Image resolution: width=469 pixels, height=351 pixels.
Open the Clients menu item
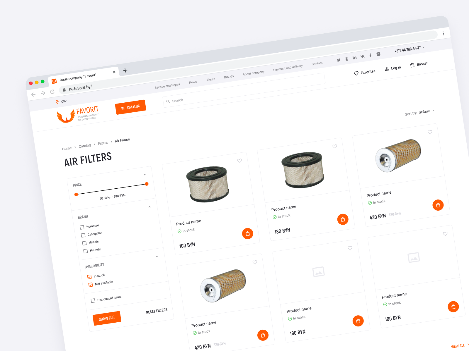coord(210,80)
